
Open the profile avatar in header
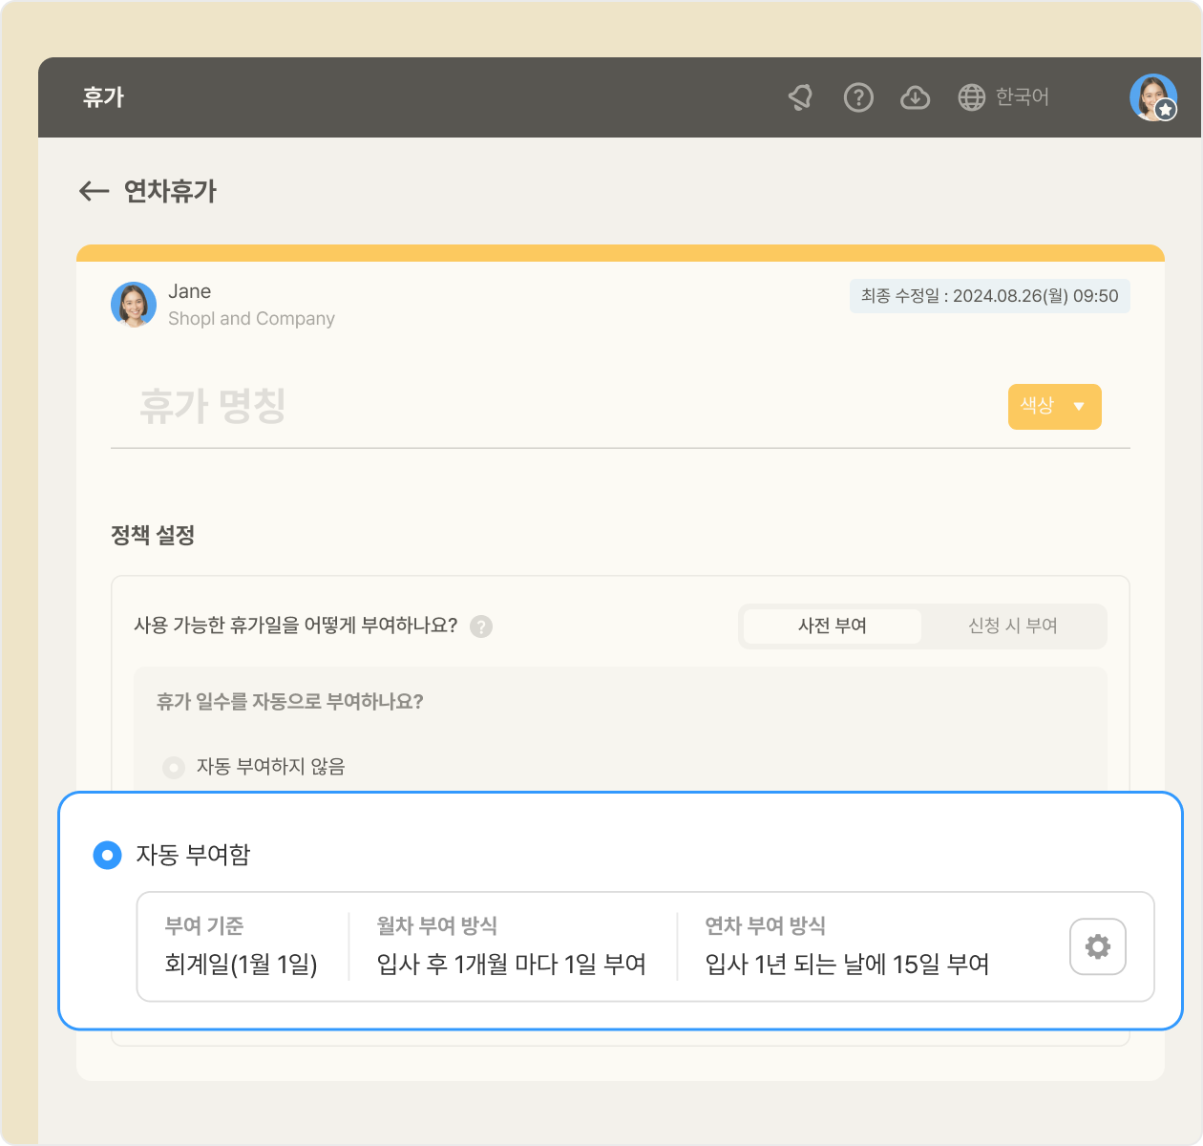click(1152, 97)
